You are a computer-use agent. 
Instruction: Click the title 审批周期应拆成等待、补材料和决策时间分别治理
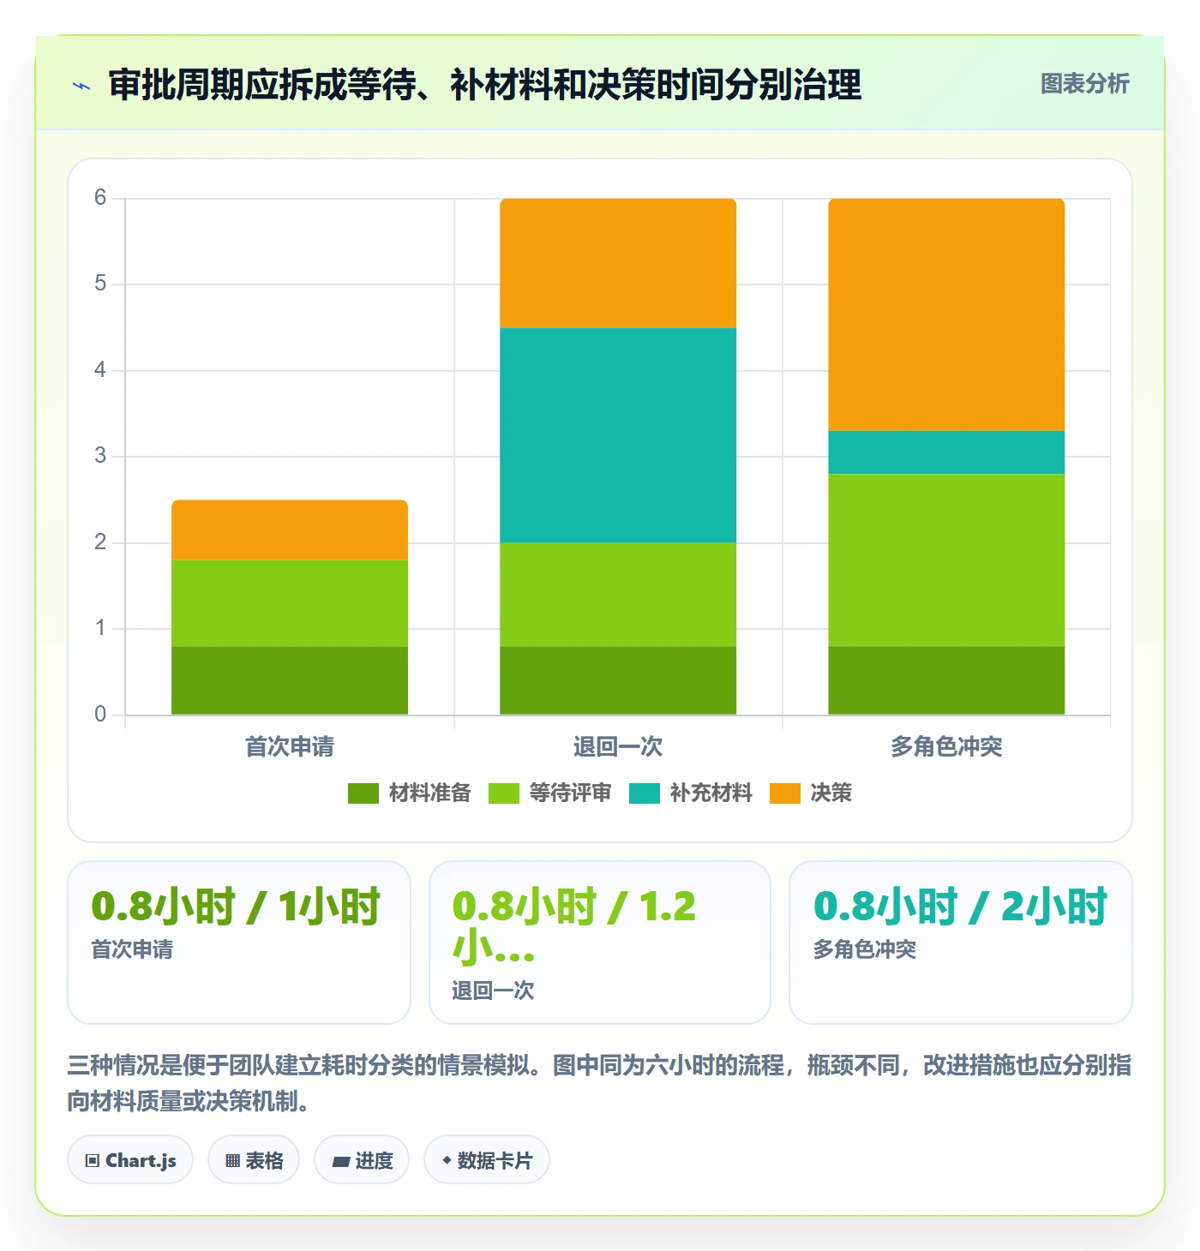tap(484, 85)
